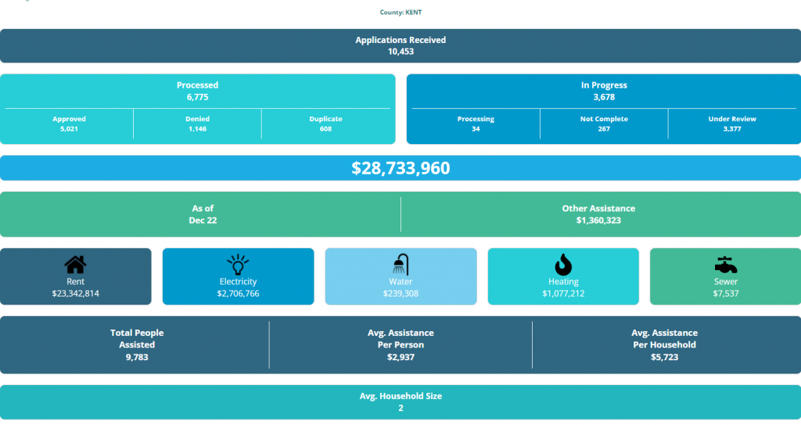Click the shower head Water icon
The image size is (801, 425).
400,265
